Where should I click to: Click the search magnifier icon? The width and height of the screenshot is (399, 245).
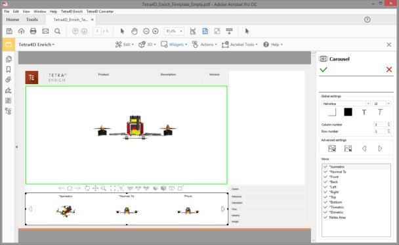58,32
